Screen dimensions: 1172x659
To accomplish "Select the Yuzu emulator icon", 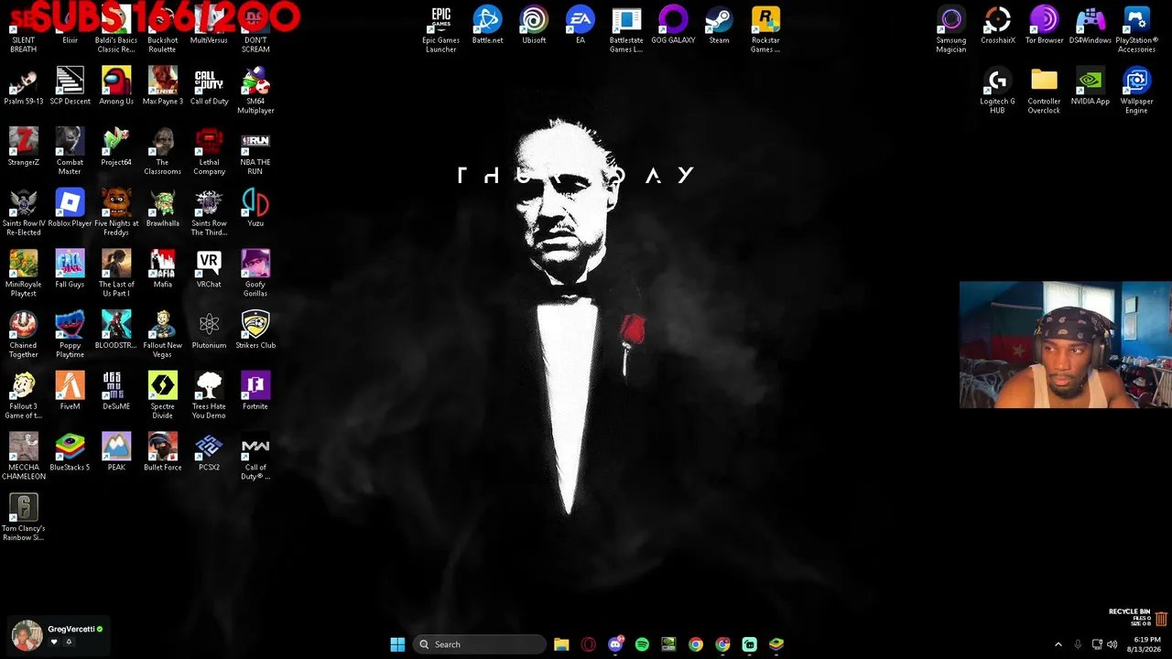I will pyautogui.click(x=255, y=209).
